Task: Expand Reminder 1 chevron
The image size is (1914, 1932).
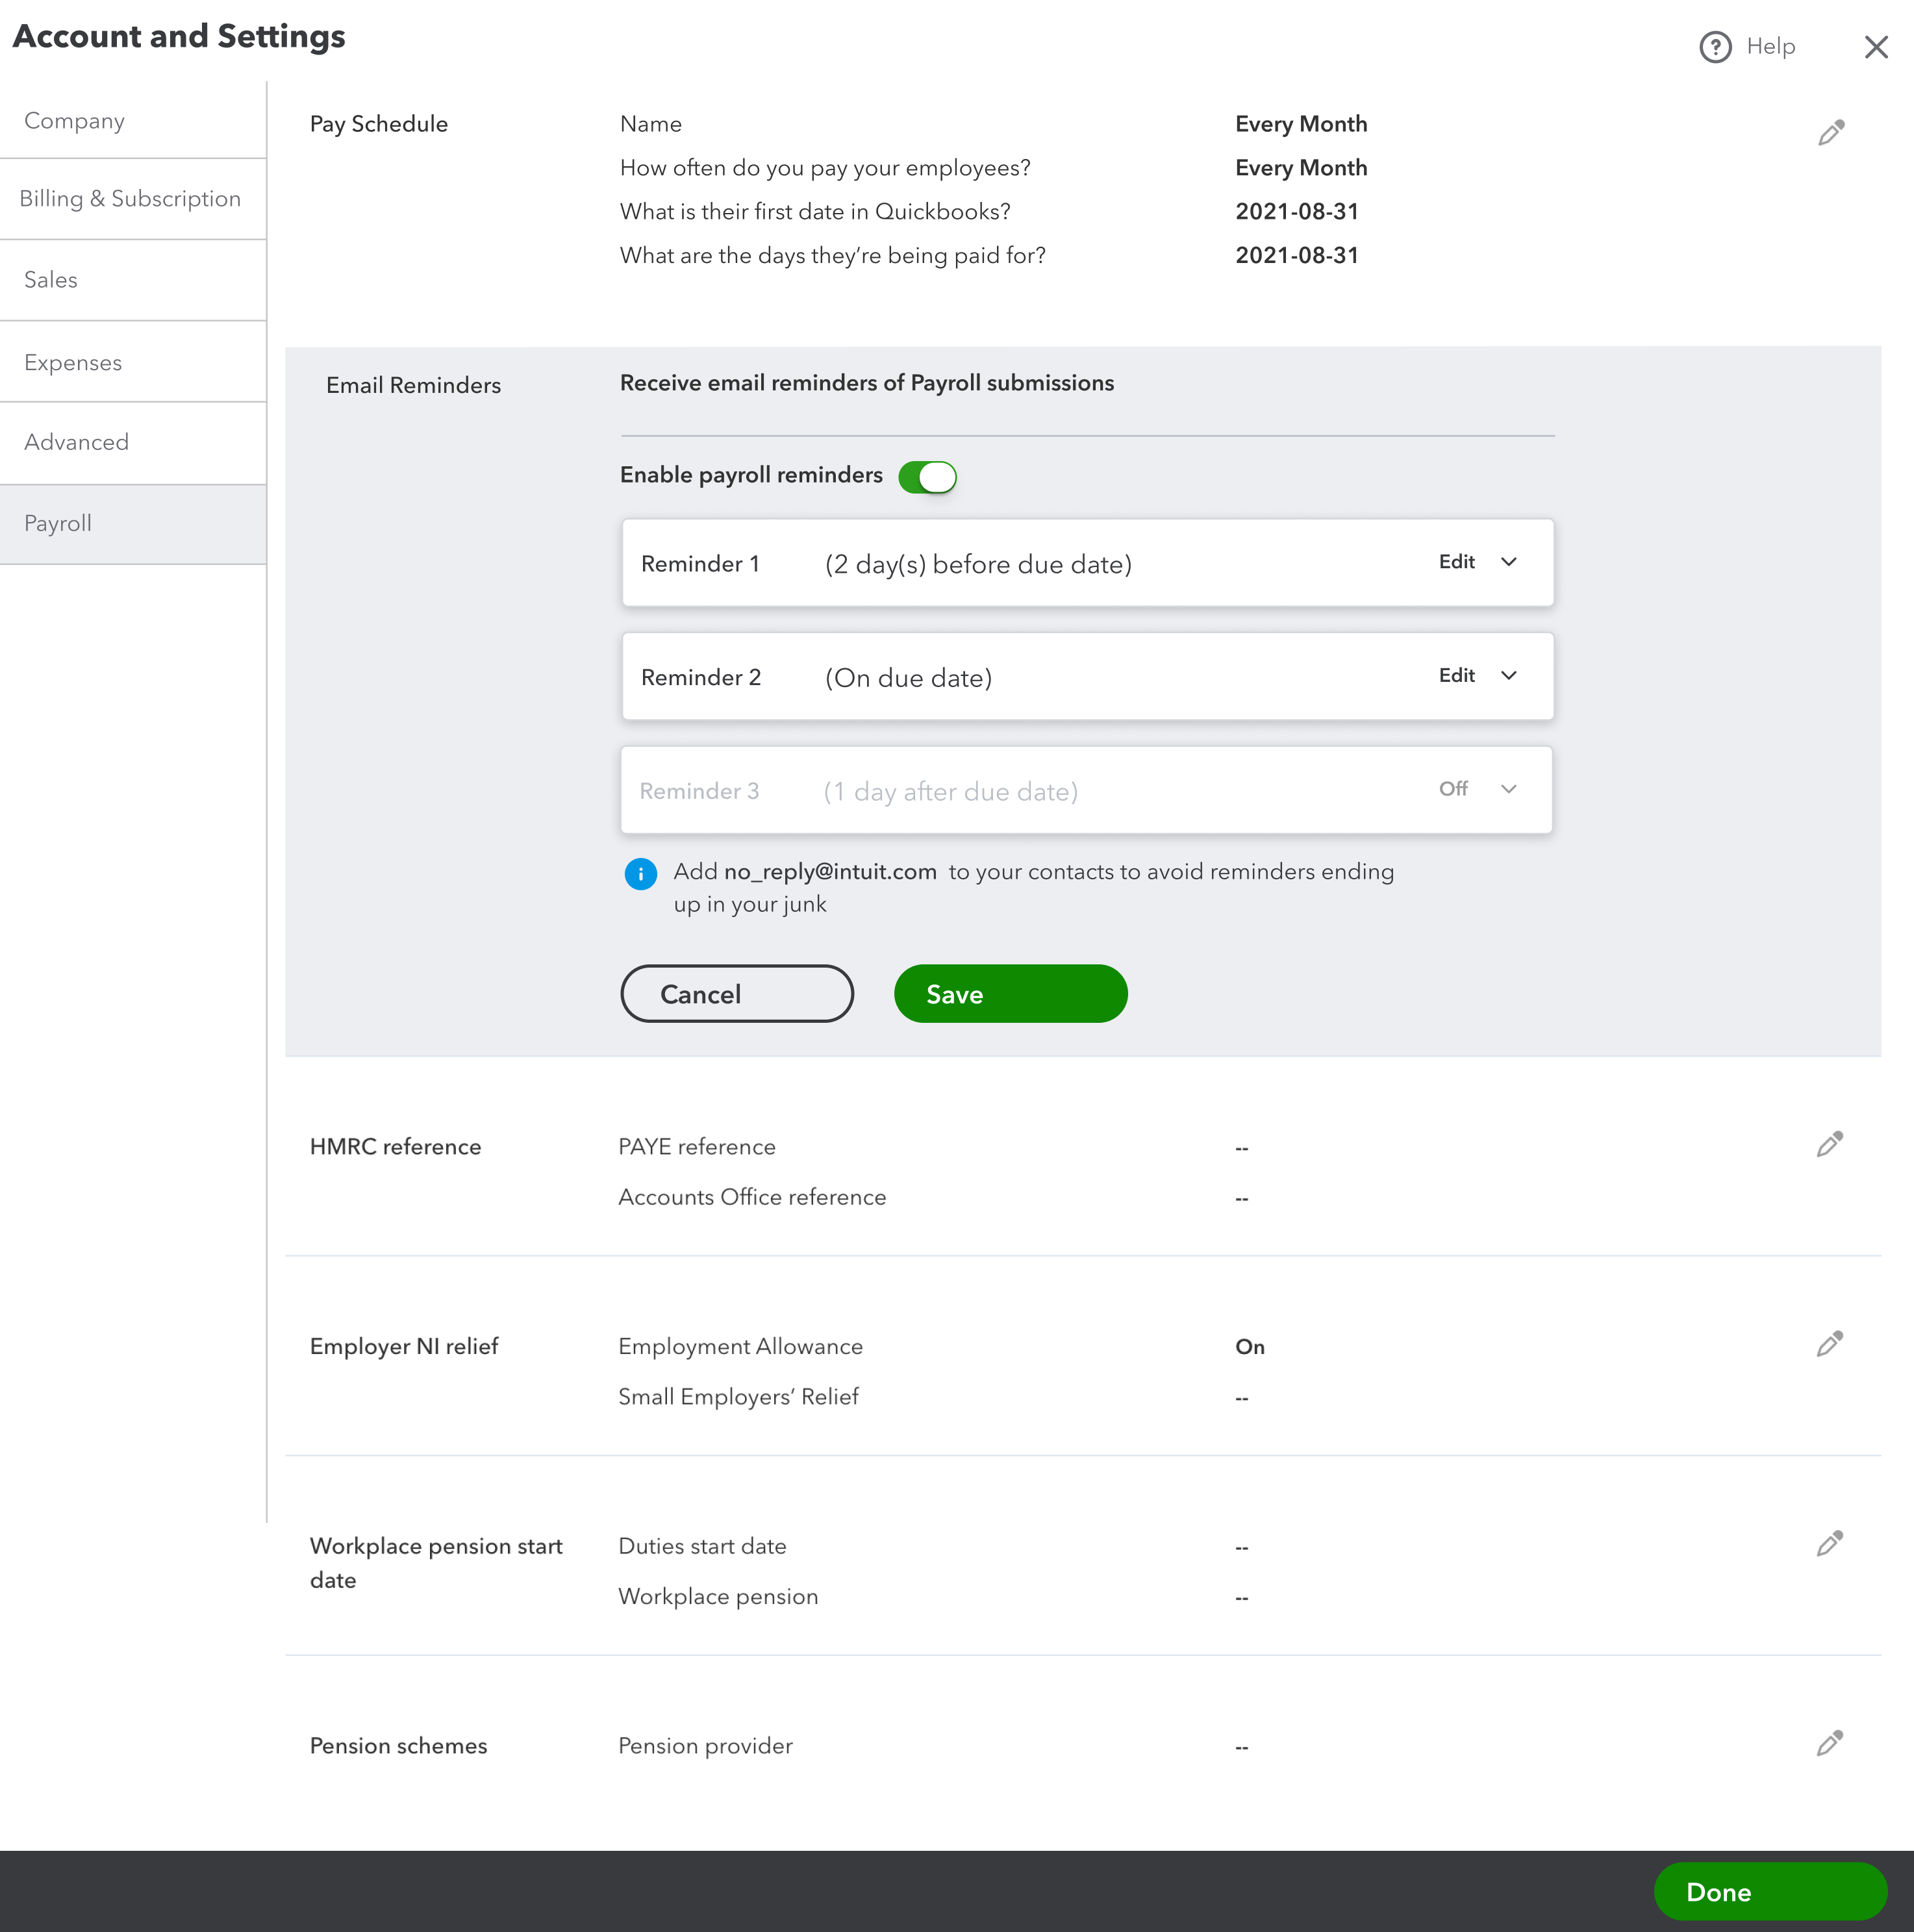Action: 1509,562
